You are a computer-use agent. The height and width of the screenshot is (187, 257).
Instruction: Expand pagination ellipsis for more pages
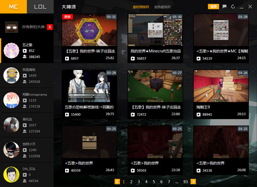tap(176, 182)
